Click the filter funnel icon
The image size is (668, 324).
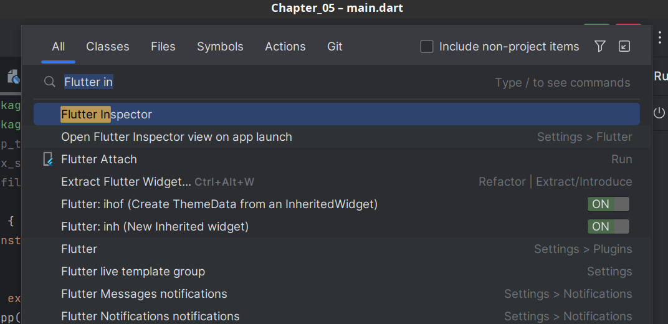click(x=600, y=46)
